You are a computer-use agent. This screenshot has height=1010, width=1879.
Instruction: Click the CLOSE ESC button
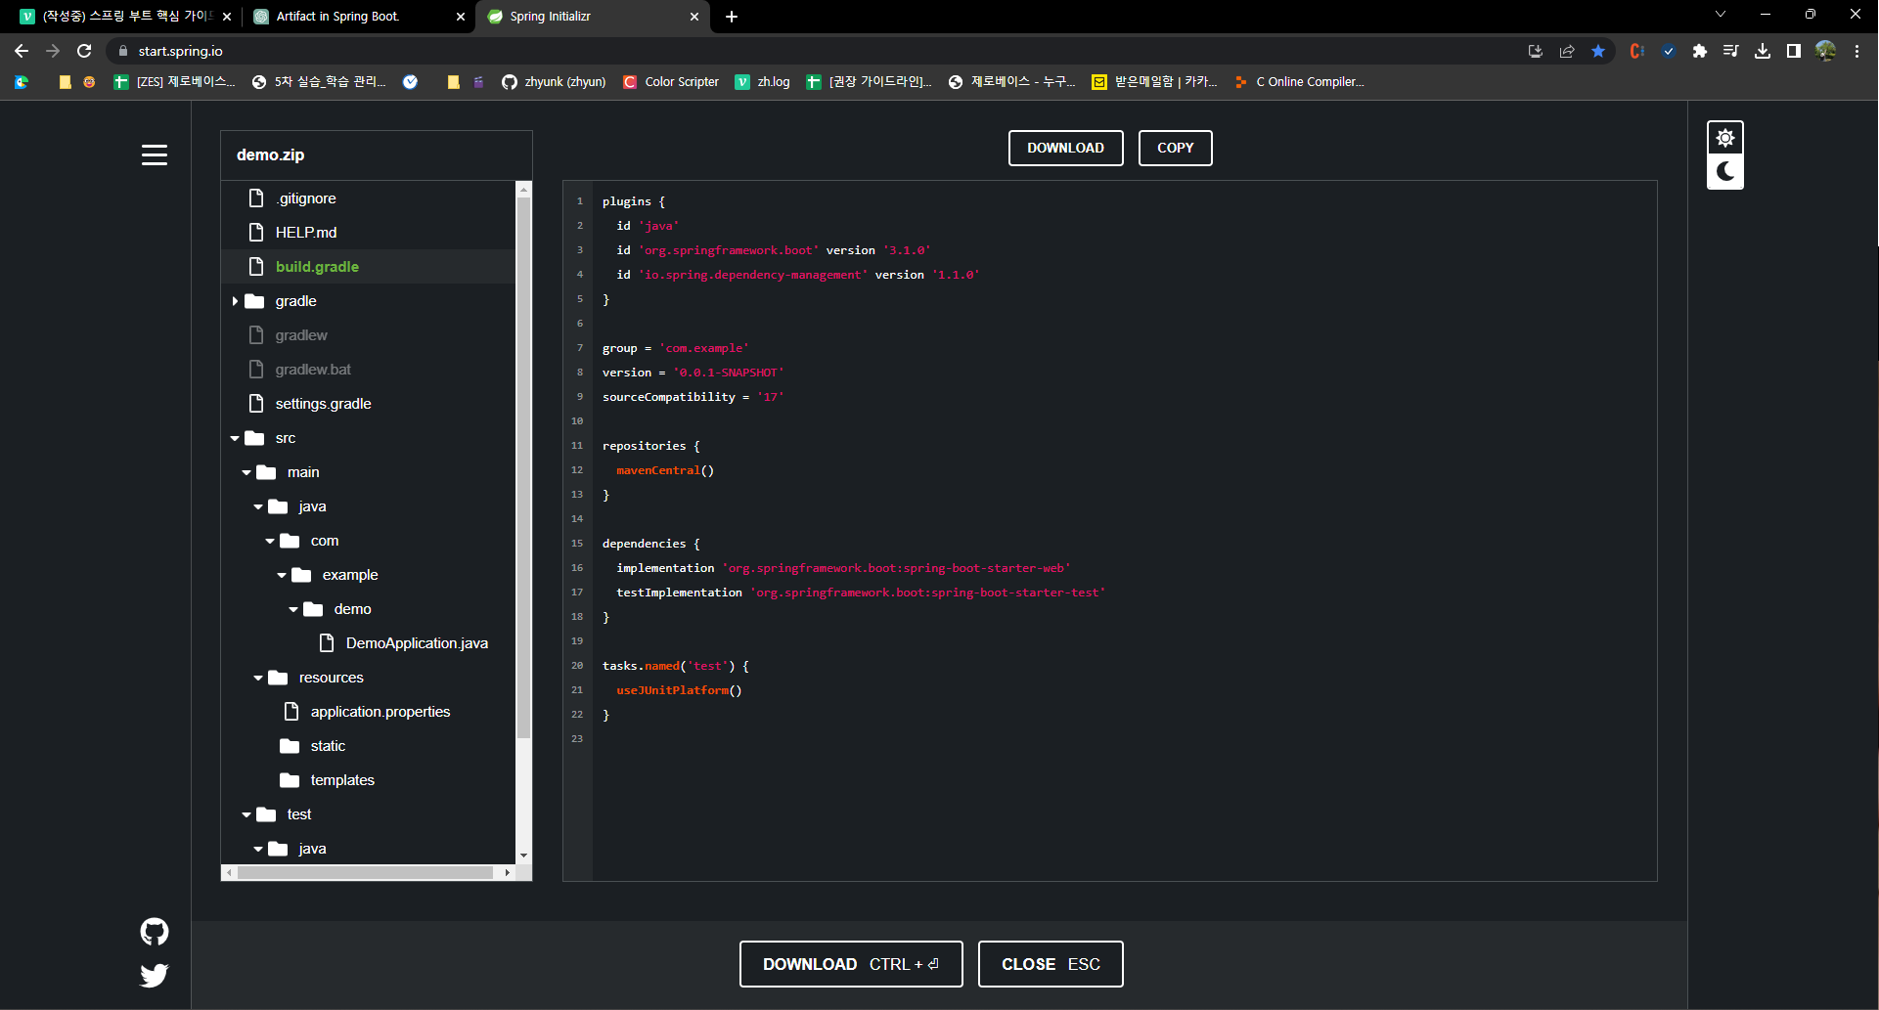pyautogui.click(x=1051, y=964)
